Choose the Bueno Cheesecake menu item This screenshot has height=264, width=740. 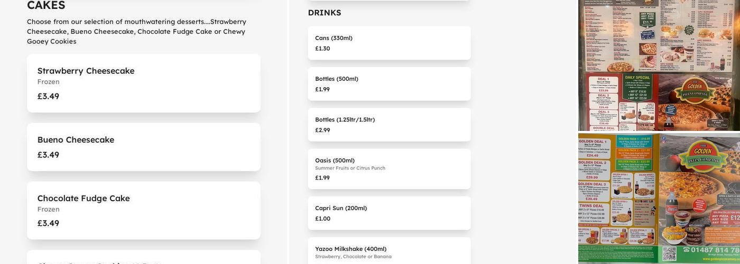point(143,147)
